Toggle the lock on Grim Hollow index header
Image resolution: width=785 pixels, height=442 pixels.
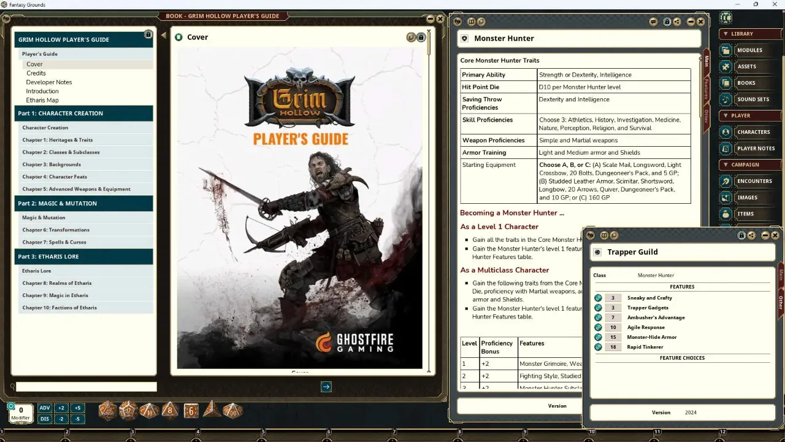[148, 34]
